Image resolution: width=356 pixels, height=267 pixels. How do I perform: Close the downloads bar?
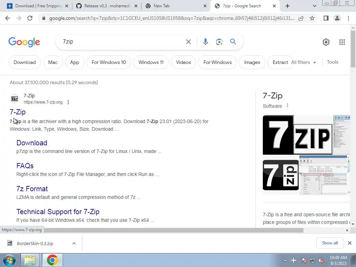point(350,243)
